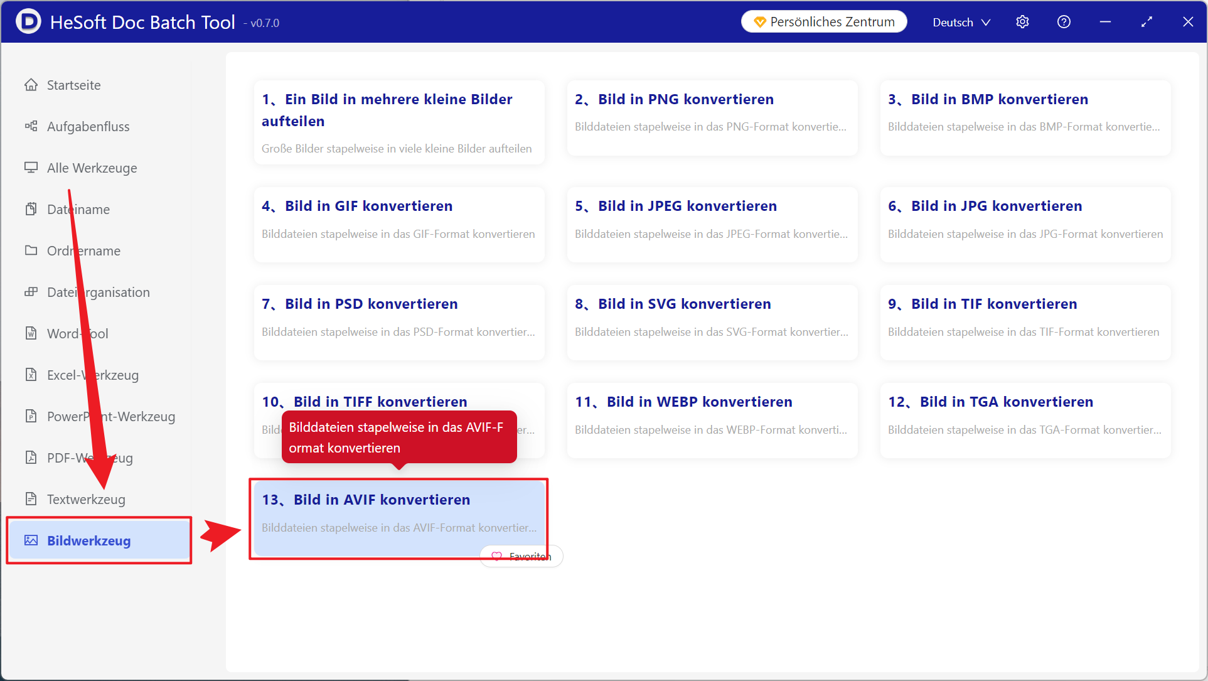Click the version label v0.7.0

[265, 23]
